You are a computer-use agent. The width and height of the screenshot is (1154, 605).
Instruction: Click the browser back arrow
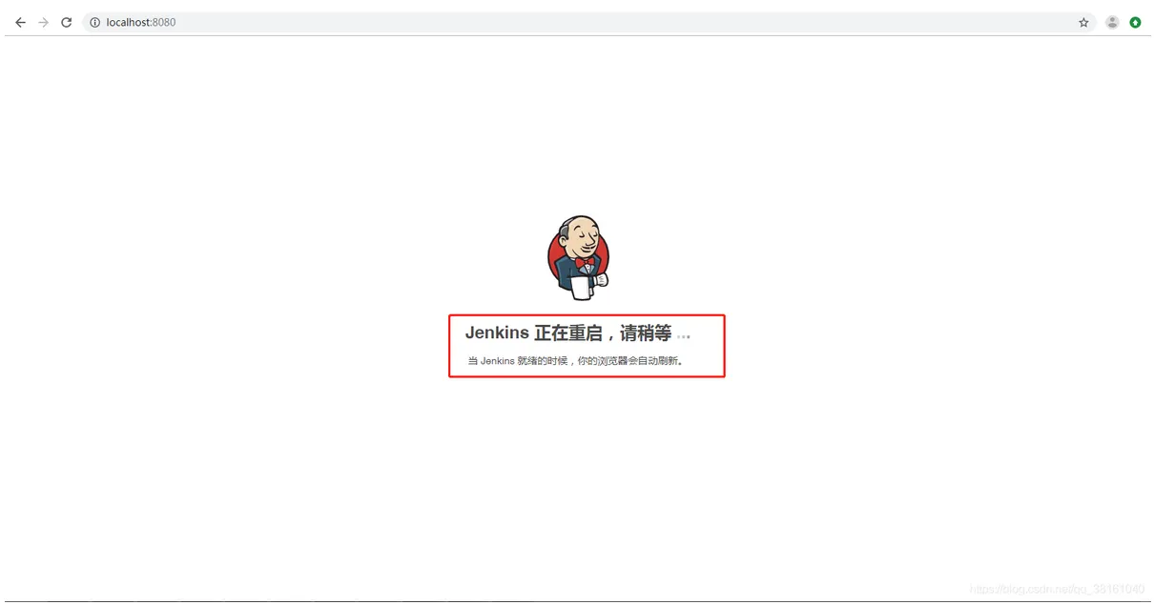coord(20,22)
